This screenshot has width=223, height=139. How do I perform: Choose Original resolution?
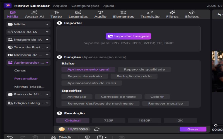point(73,120)
